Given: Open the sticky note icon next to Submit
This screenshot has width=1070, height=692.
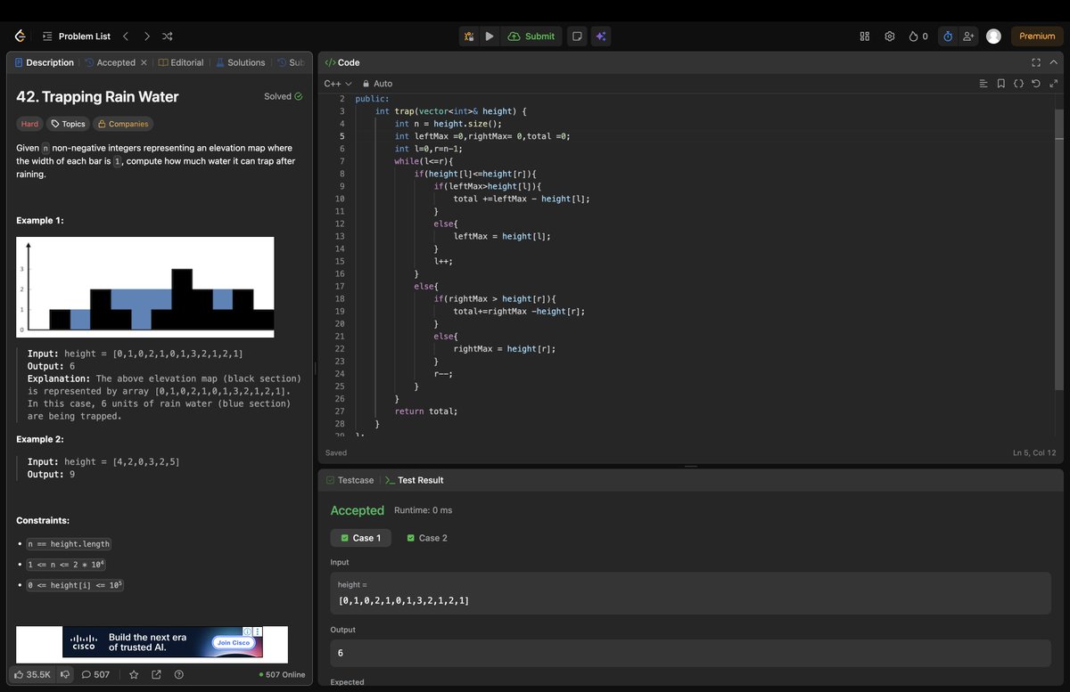Looking at the screenshot, I should coord(575,37).
